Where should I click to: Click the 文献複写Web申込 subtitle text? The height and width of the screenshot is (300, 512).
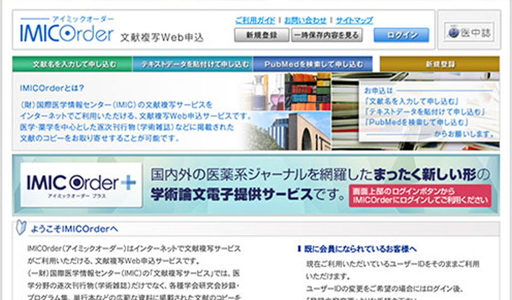pyautogui.click(x=162, y=38)
